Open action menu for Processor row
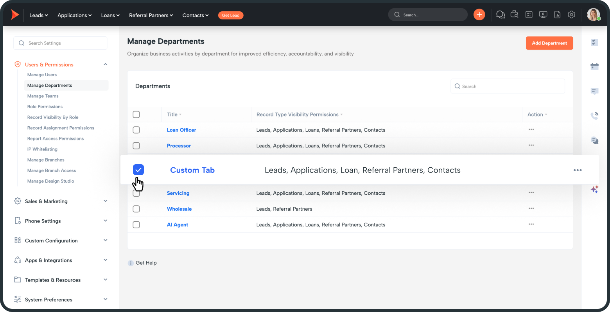The width and height of the screenshot is (610, 312). click(x=531, y=145)
